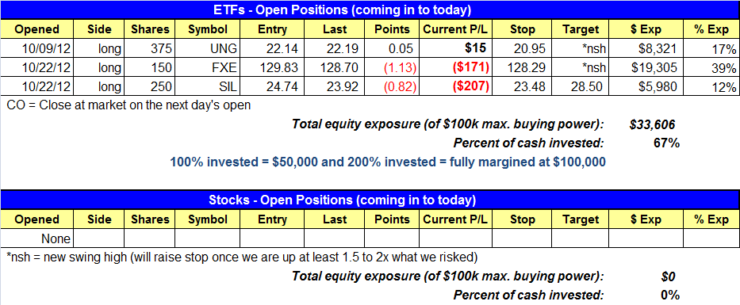
Task: Click the % Exp header in Stocks table
Action: point(711,219)
